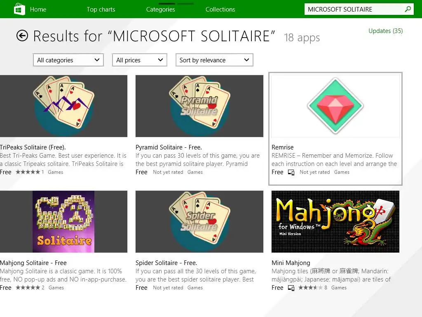Viewport: 422px width, 317px height.
Task: Click Games category under Mini Mahjong
Action: 339,288
